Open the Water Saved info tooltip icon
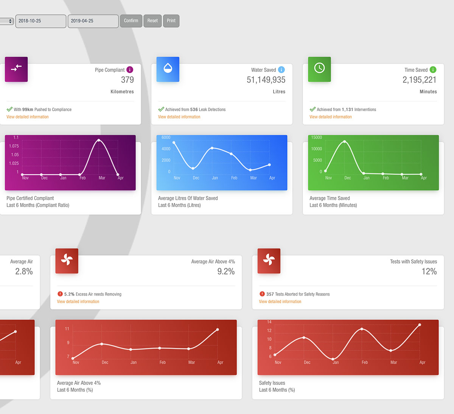The width and height of the screenshot is (454, 414). click(x=281, y=70)
